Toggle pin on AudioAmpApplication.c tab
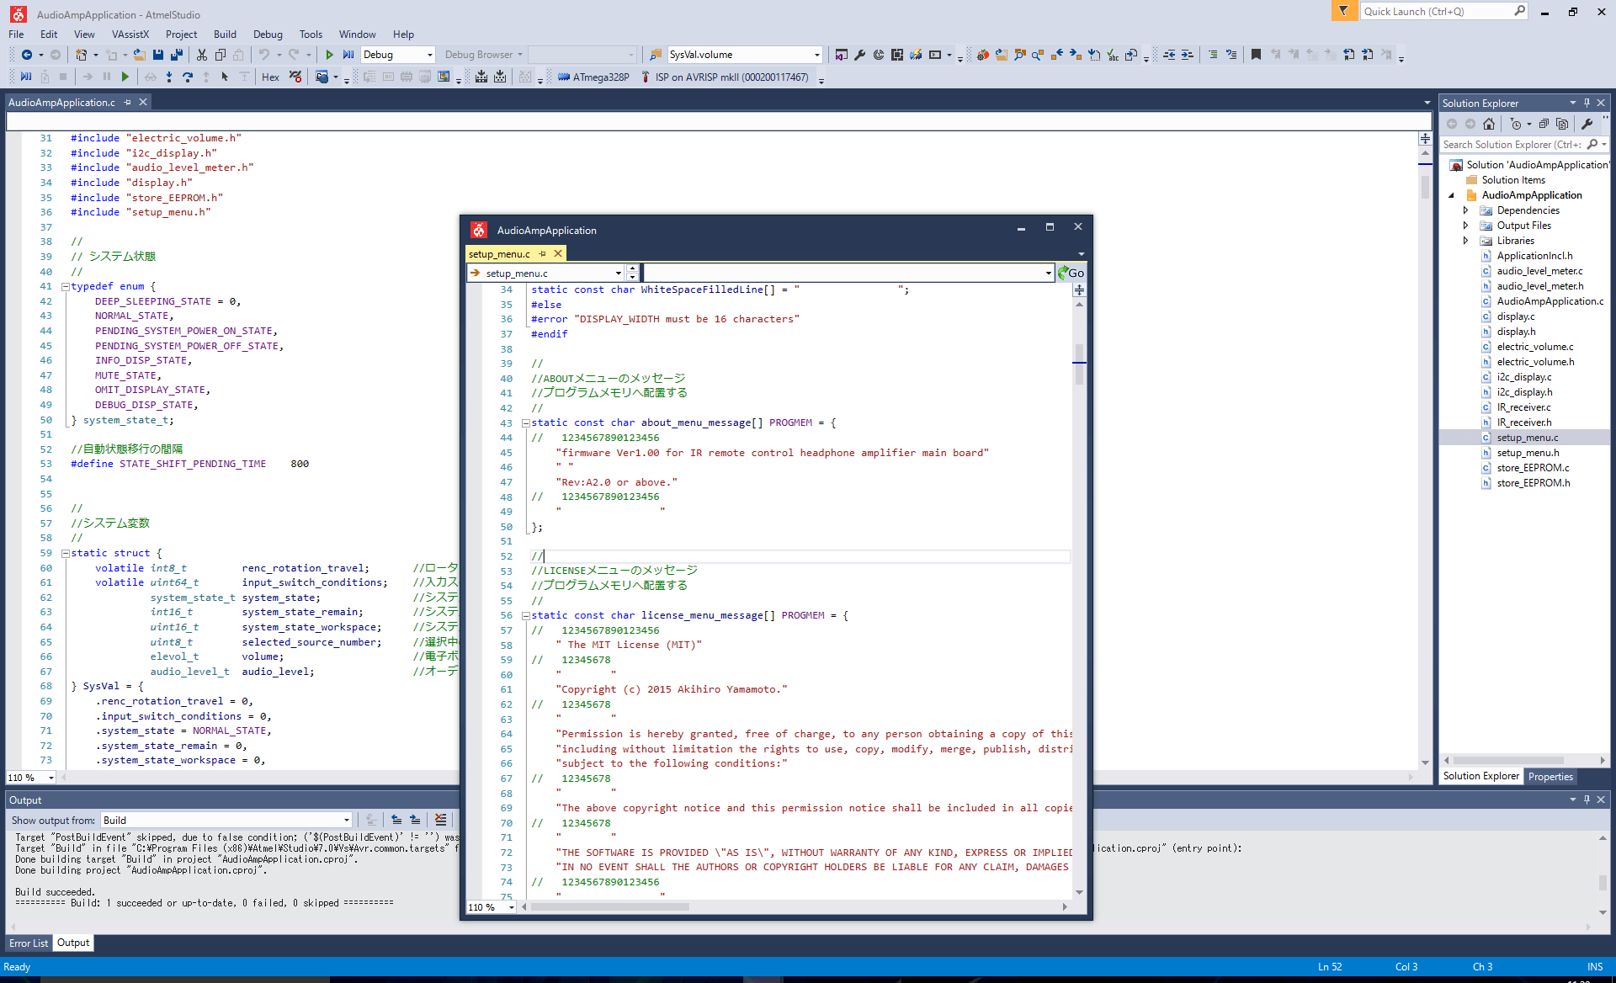Image resolution: width=1616 pixels, height=983 pixels. [x=128, y=102]
